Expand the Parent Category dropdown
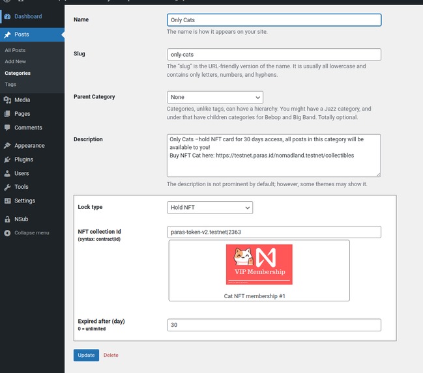423x373 pixels. [x=215, y=97]
